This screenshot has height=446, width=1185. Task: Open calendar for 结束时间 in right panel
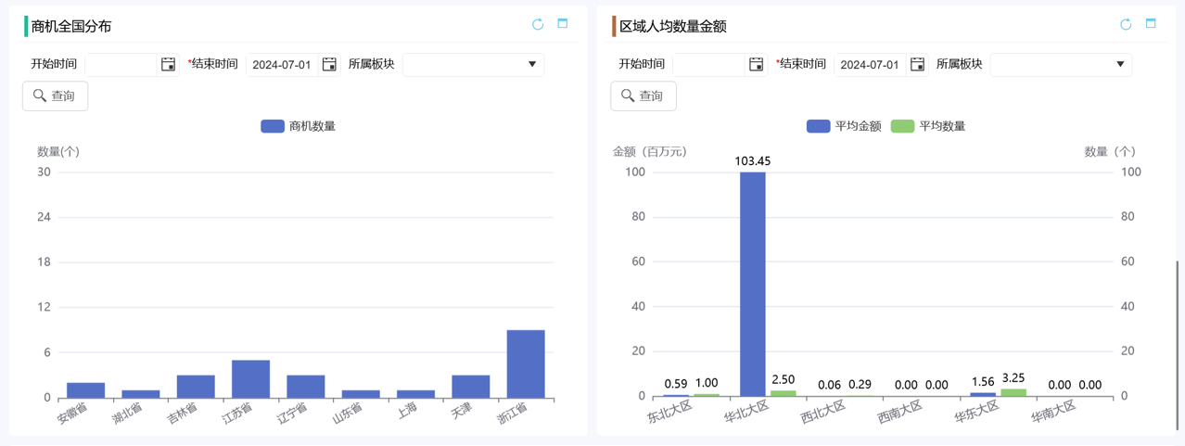(x=917, y=64)
